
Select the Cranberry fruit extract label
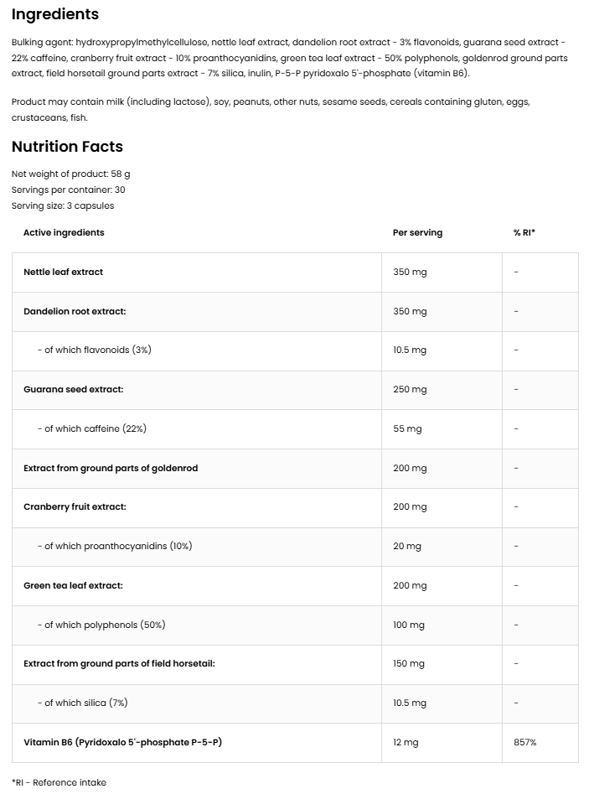point(74,506)
